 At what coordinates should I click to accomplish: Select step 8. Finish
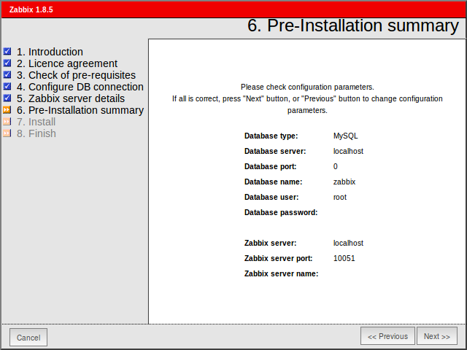pos(36,133)
